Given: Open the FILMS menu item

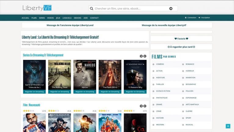Looking at the screenshot, I should pos(34,18).
